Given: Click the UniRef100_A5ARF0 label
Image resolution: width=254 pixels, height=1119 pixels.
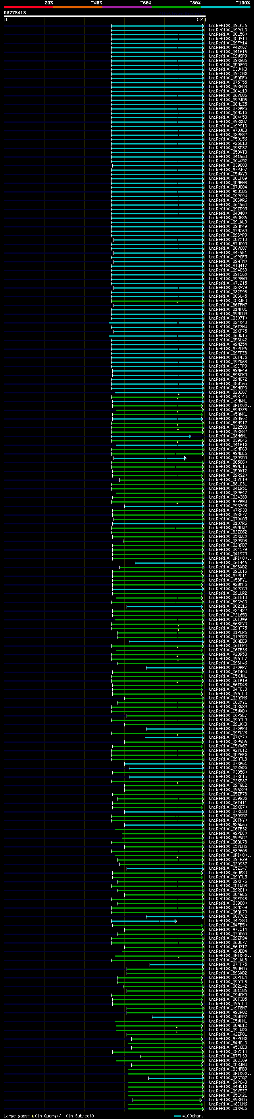Looking at the screenshot, I should 228,78.
